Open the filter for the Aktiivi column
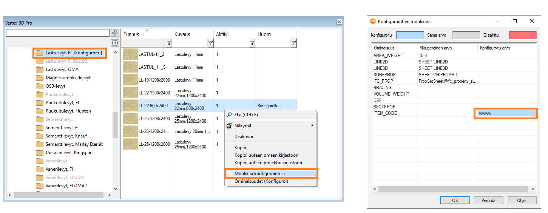 (x=252, y=44)
